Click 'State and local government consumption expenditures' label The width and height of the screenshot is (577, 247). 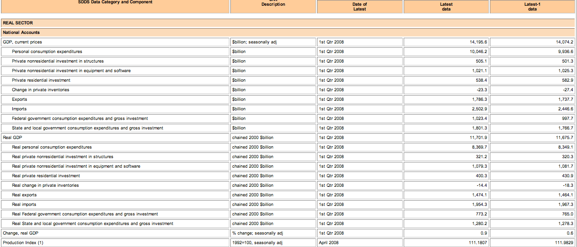[88, 128]
